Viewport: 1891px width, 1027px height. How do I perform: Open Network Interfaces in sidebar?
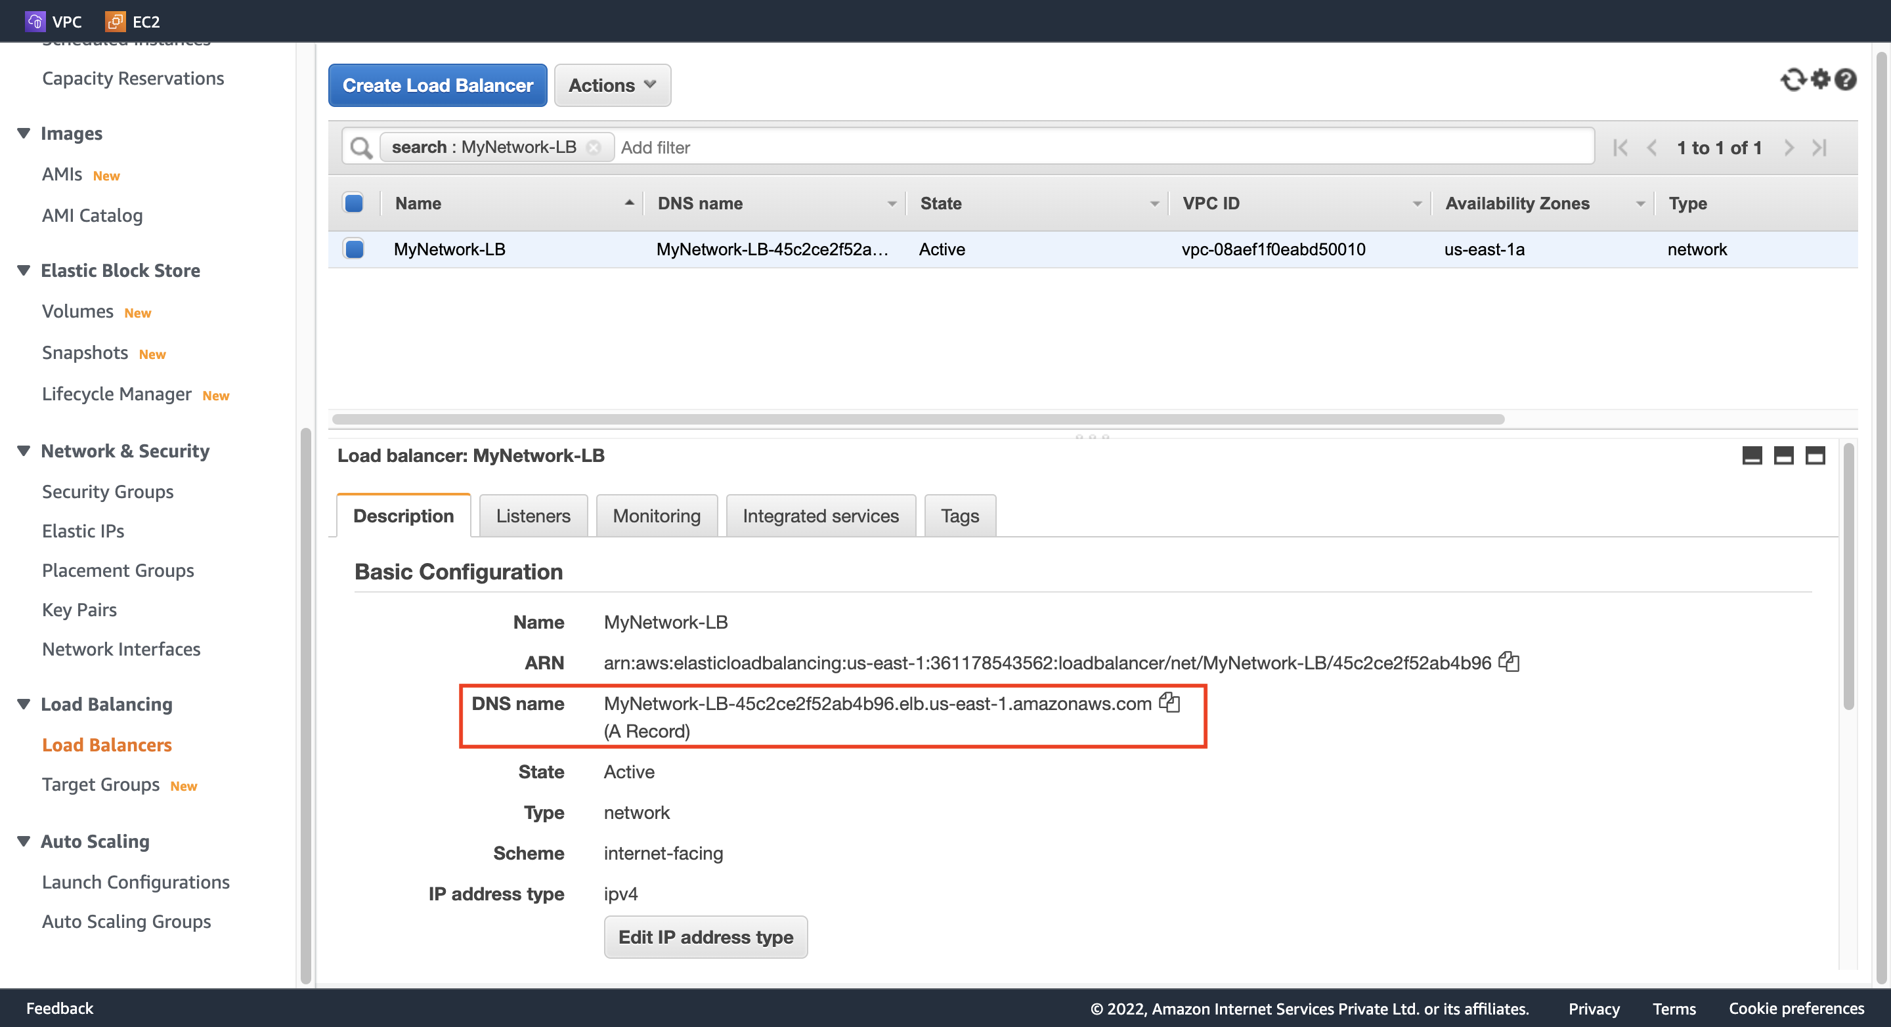121,649
